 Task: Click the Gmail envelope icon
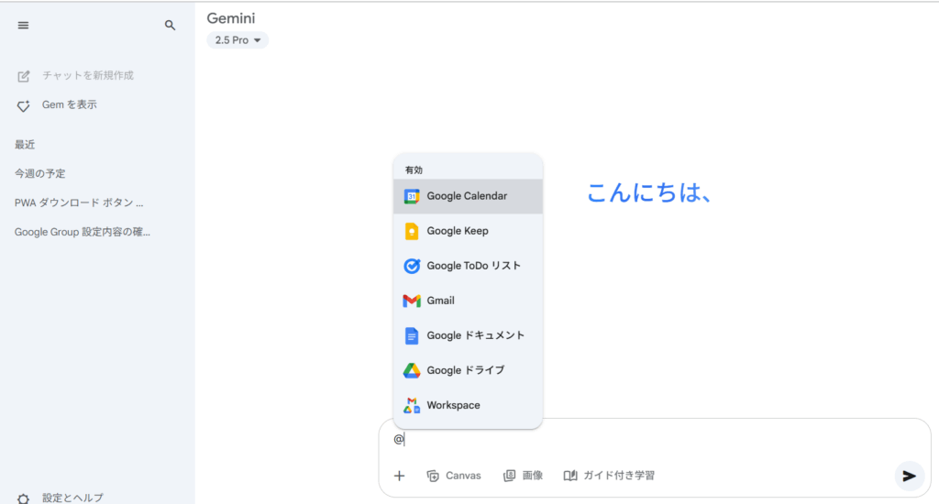412,301
